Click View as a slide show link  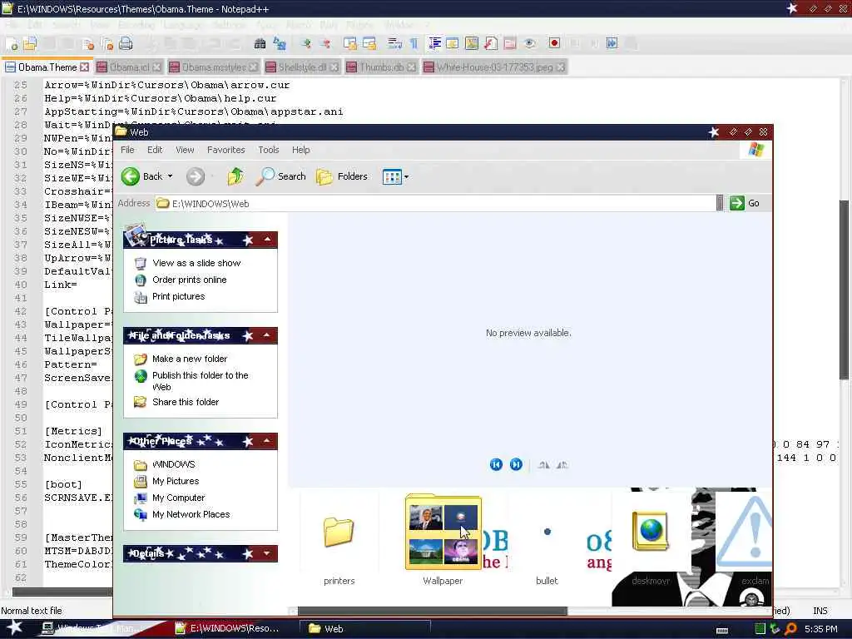tap(196, 263)
